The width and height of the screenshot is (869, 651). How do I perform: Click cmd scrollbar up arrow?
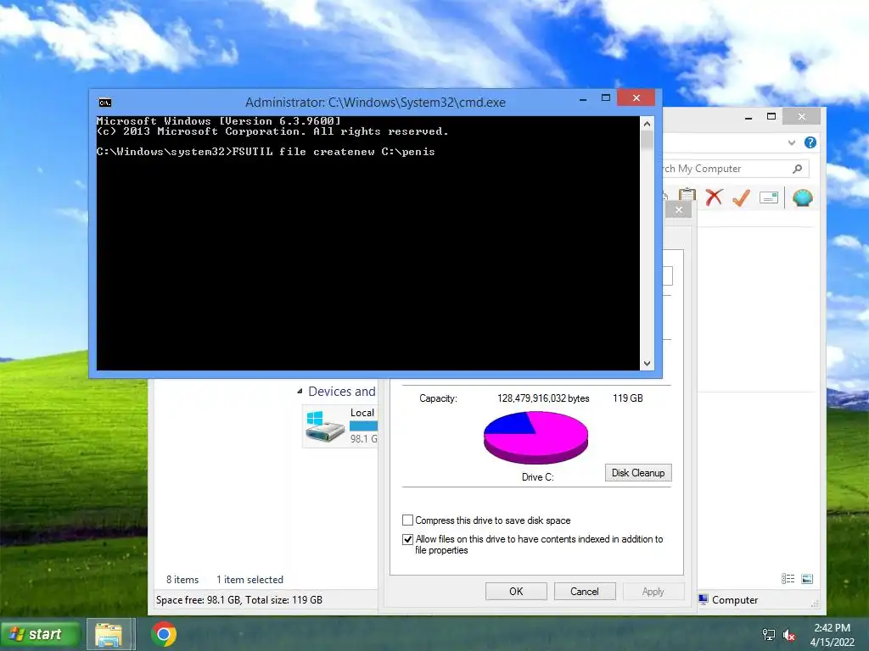tap(647, 124)
